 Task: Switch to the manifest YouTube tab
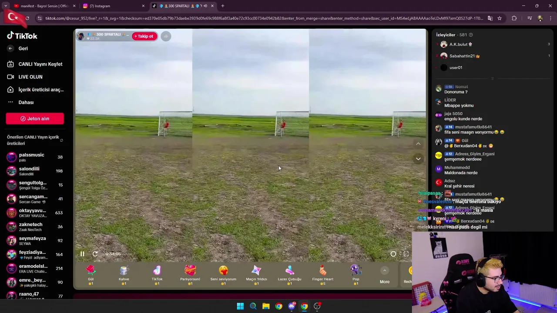(x=44, y=6)
